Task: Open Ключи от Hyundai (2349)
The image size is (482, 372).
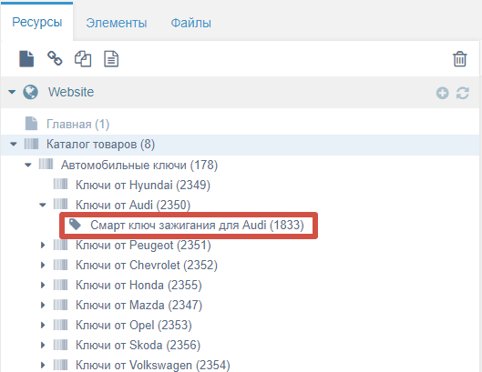Action: [143, 185]
